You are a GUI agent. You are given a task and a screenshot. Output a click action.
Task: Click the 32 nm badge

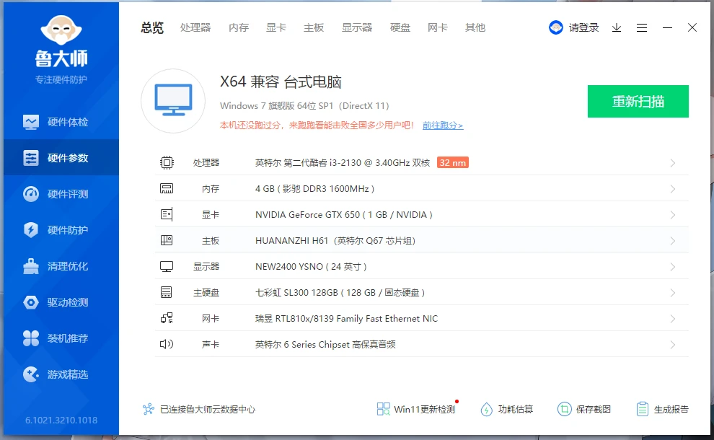pyautogui.click(x=453, y=162)
